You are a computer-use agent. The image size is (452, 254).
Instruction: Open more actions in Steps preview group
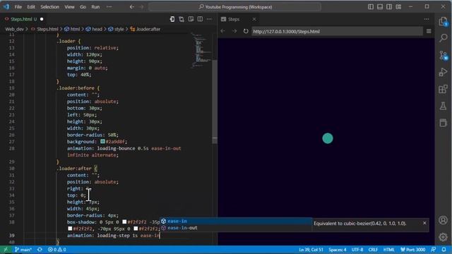pos(427,19)
